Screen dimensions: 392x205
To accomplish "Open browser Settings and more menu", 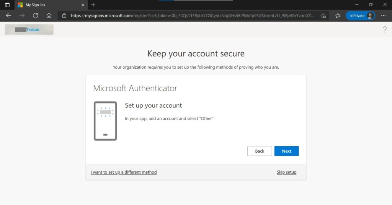I will tap(383, 16).
